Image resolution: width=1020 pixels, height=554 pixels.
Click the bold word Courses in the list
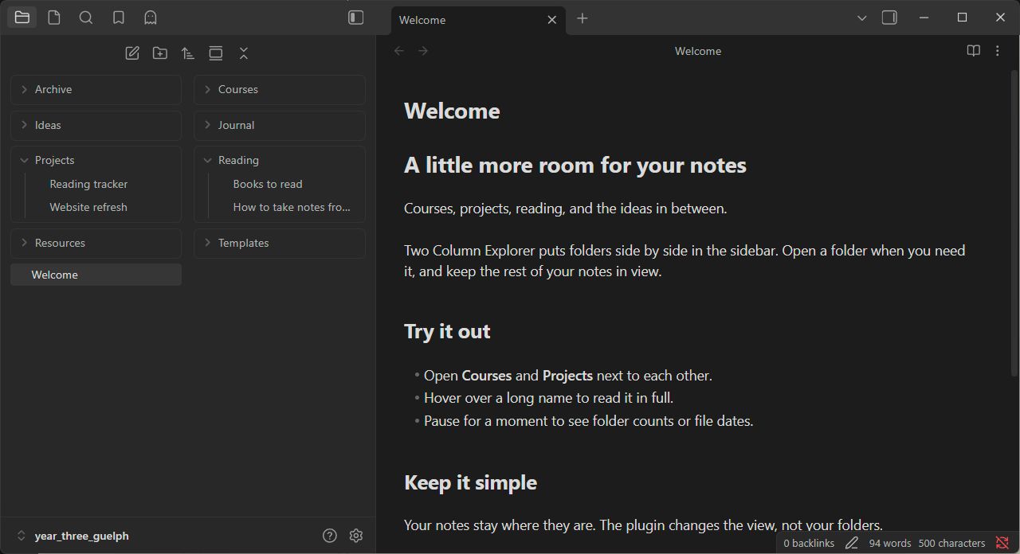[x=487, y=376]
